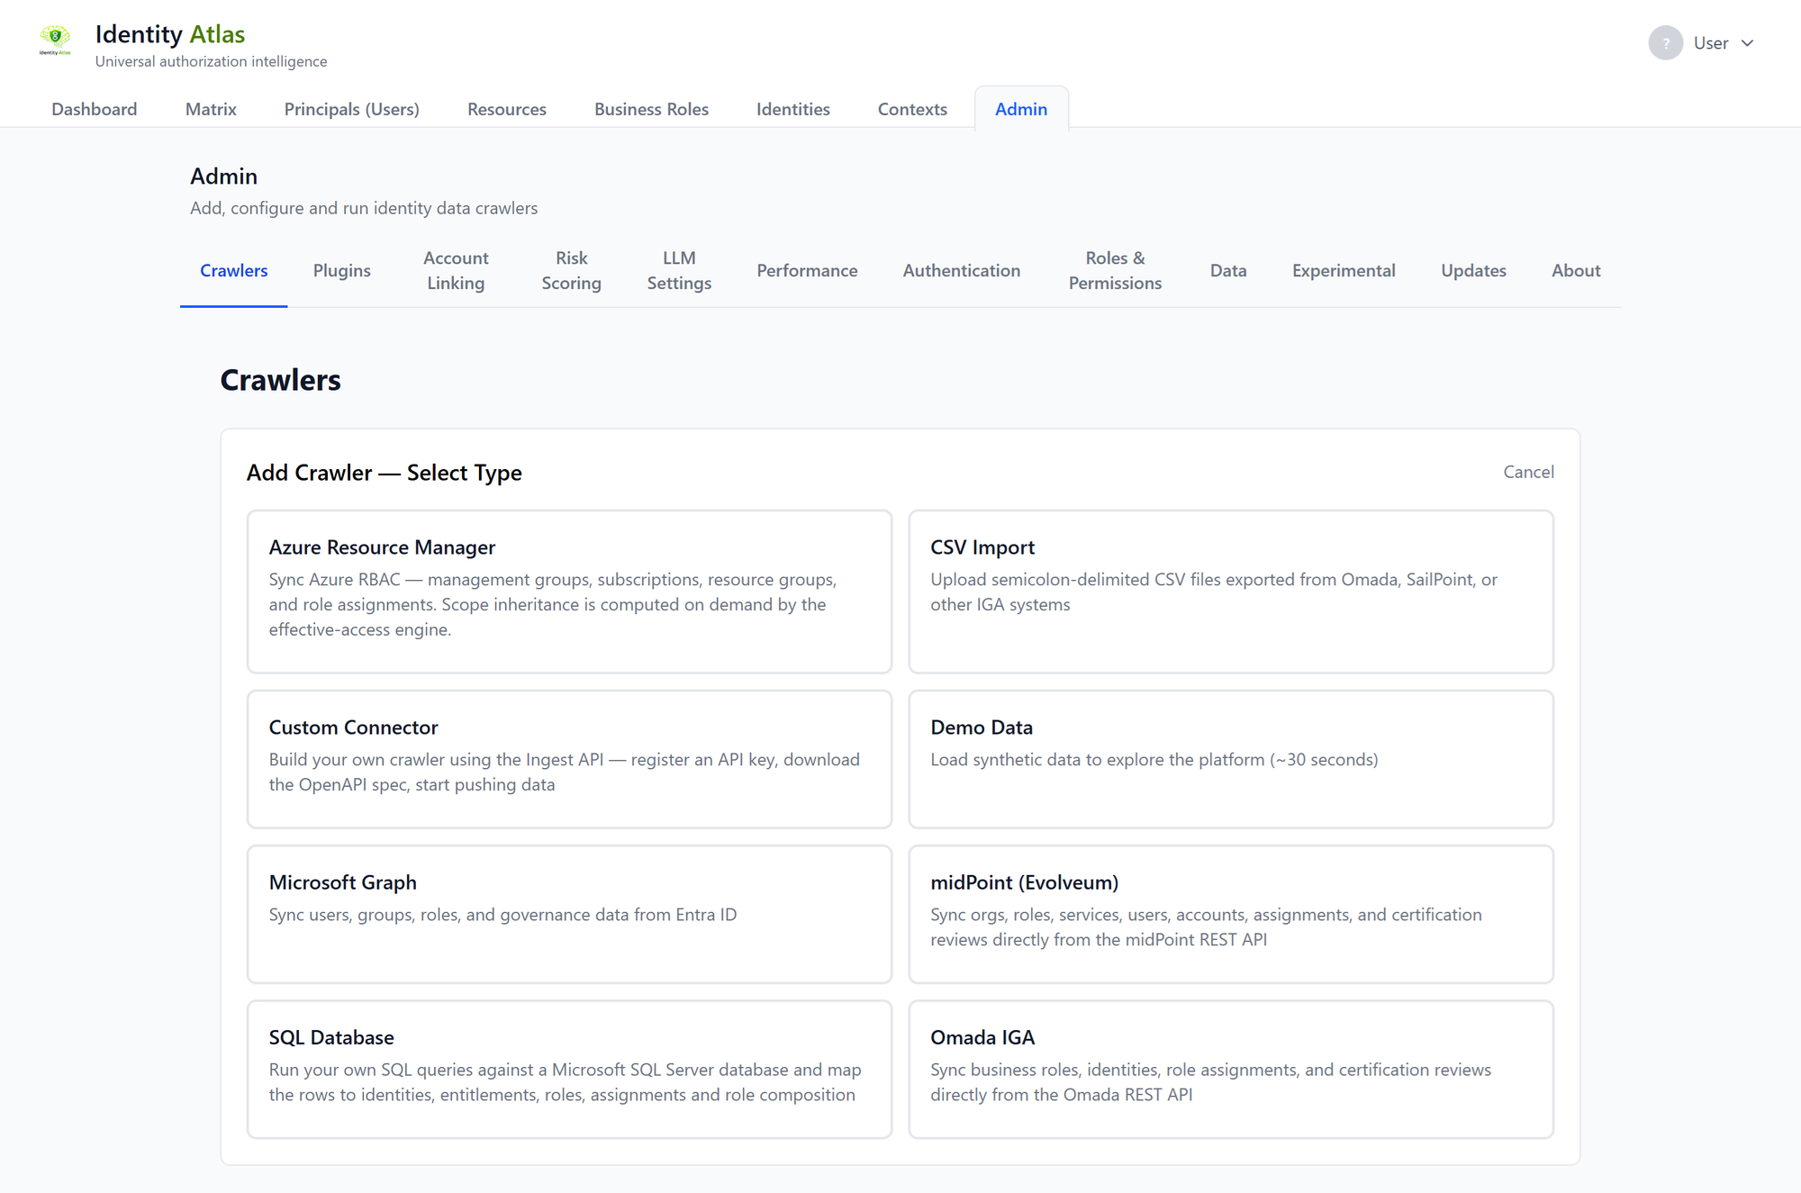This screenshot has height=1193, width=1801.
Task: Switch to Risk Scoring sub-tab
Action: click(x=571, y=270)
